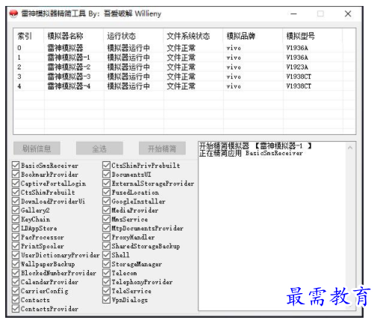Toggle the PrintSpooler checkbox
The image size is (377, 320).
16,246
